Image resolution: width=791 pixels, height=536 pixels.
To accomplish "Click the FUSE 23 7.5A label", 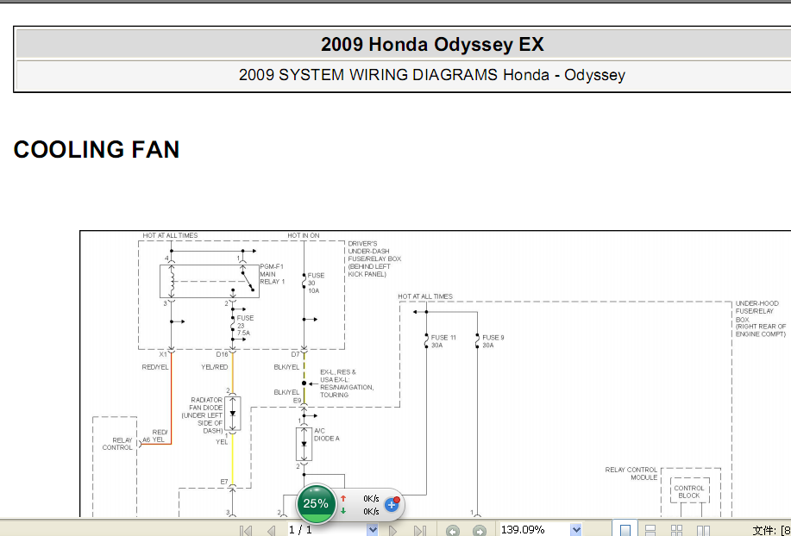I will coord(245,326).
